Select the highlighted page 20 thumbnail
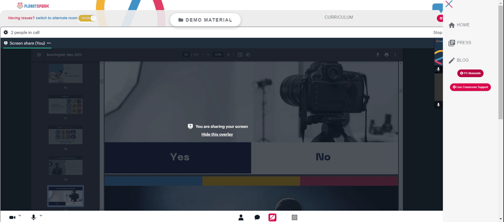This screenshot has width=504, height=222. click(x=66, y=196)
